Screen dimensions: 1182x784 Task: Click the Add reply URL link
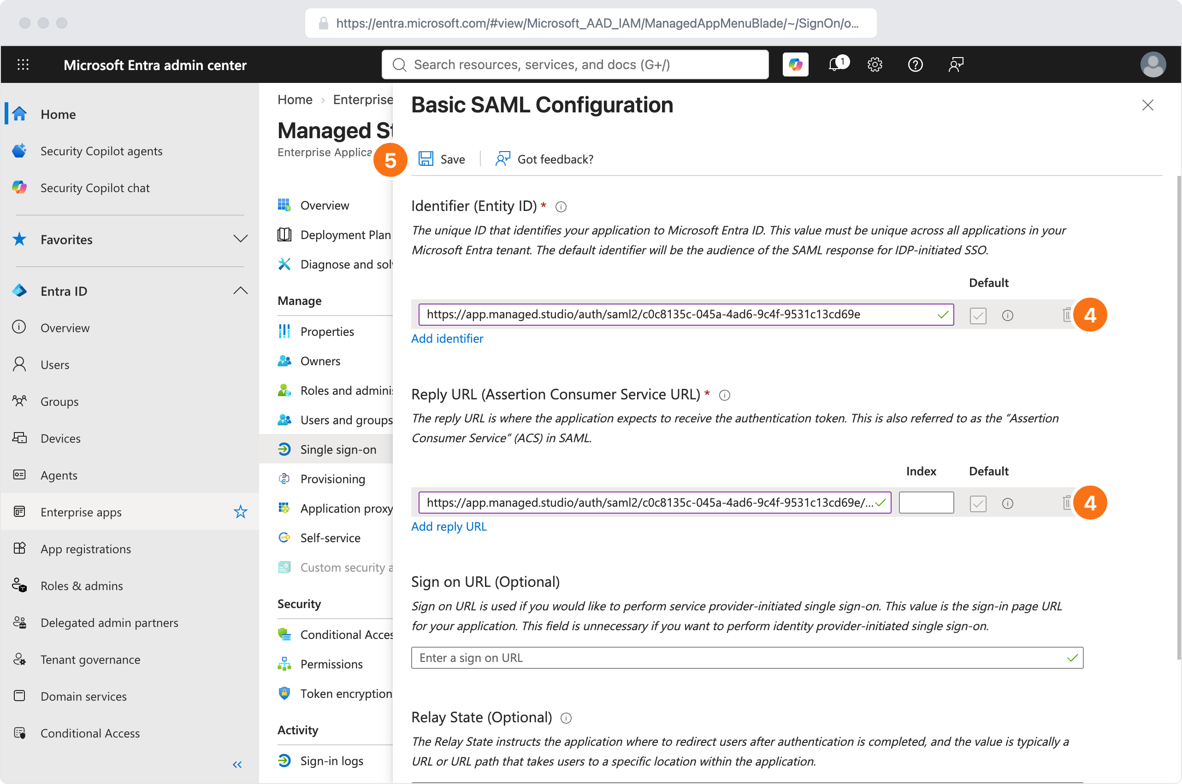click(449, 527)
